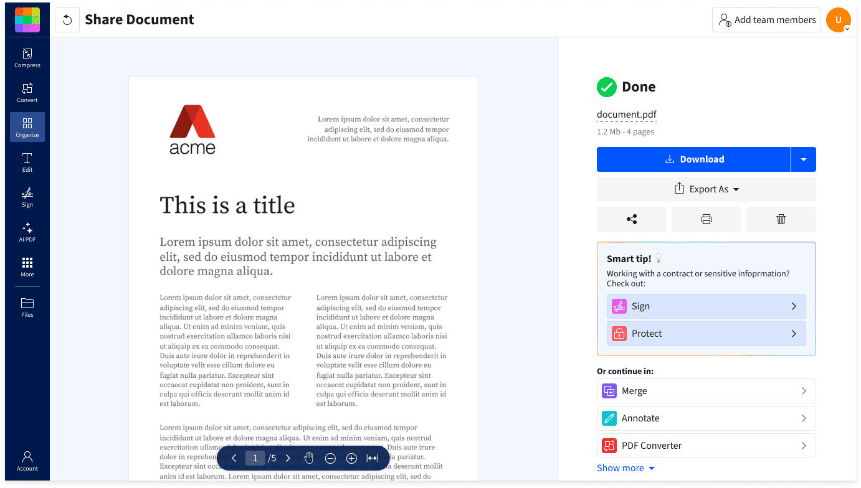Go to the previous page arrow
Image resolution: width=861 pixels, height=488 pixels.
tap(234, 458)
